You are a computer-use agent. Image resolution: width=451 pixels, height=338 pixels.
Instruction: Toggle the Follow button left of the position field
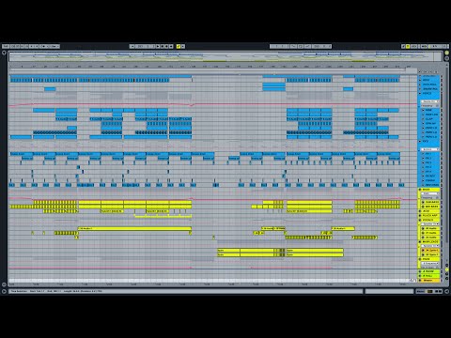(x=132, y=46)
